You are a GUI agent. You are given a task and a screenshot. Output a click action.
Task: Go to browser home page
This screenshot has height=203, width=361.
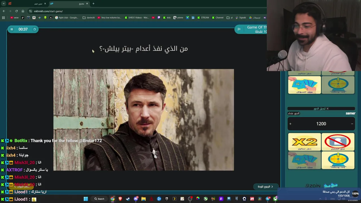23,11
